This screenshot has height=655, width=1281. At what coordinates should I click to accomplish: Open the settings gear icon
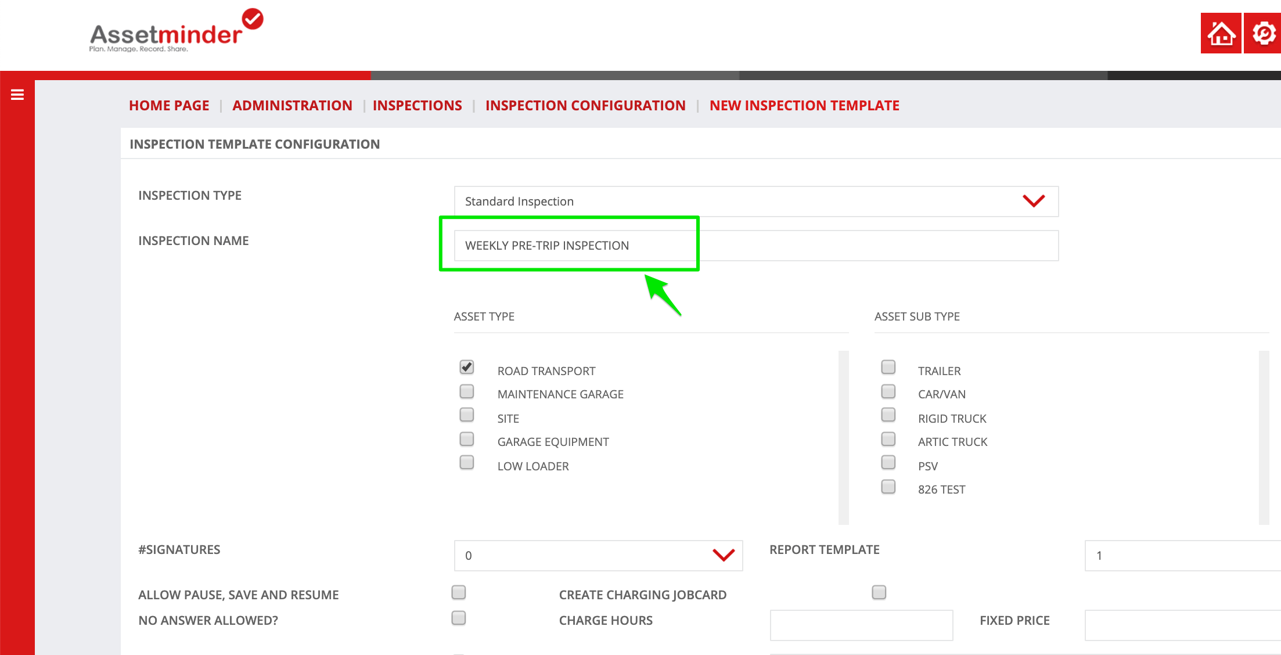[1263, 33]
